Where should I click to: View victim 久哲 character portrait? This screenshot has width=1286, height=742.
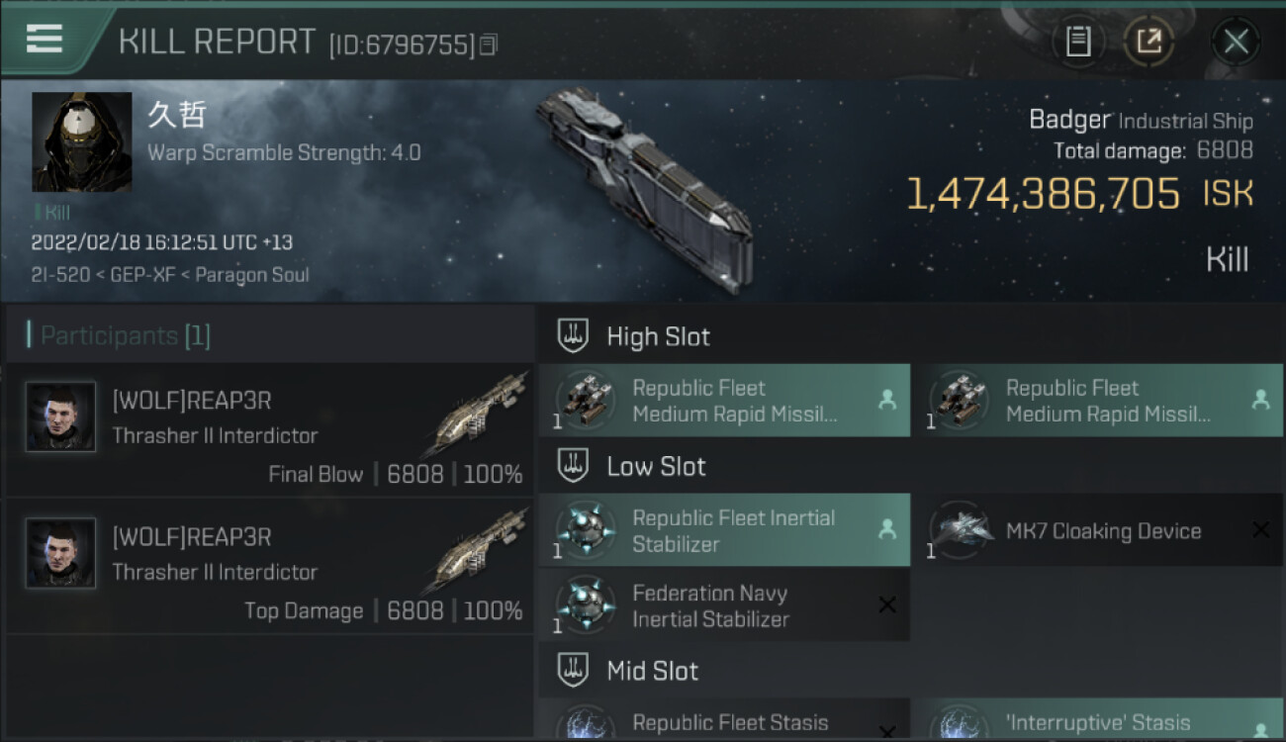click(x=82, y=142)
